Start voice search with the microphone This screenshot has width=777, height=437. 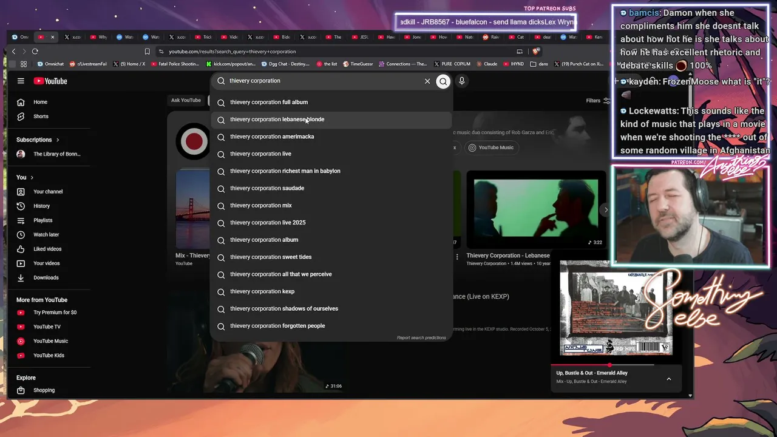pos(462,81)
